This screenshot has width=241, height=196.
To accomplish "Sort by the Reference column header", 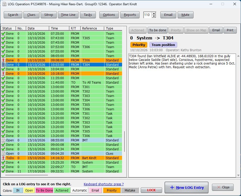I will click(x=92, y=28).
